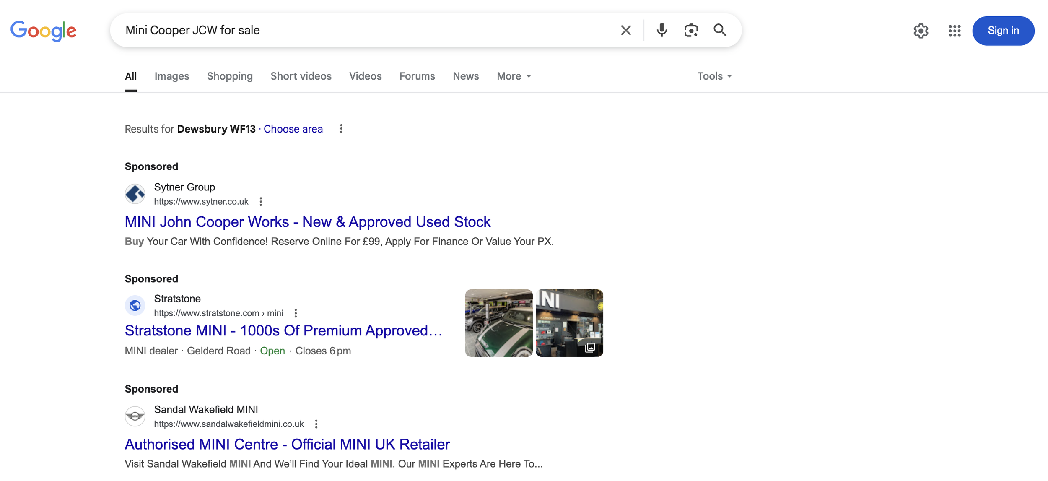
Task: Open the Videos tab
Action: tap(365, 76)
